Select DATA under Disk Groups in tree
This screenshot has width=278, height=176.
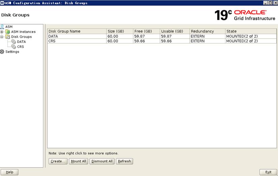(22, 42)
